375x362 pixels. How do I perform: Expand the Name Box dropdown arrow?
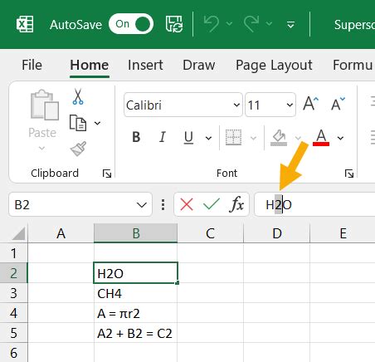[x=142, y=205]
